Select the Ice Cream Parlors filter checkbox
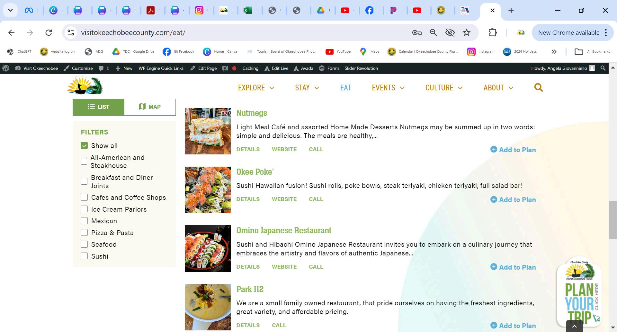Image resolution: width=617 pixels, height=332 pixels. click(84, 209)
